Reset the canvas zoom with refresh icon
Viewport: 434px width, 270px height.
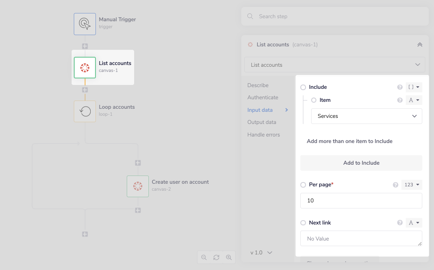pyautogui.click(x=216, y=257)
